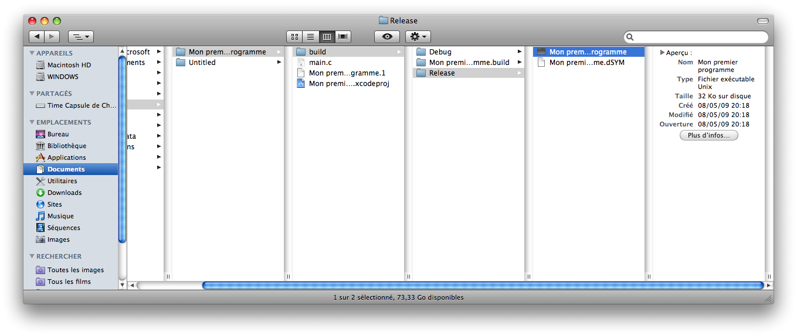Select Mon prem...gramme.1 file
Viewport: 797px width, 336px height.
[x=348, y=73]
